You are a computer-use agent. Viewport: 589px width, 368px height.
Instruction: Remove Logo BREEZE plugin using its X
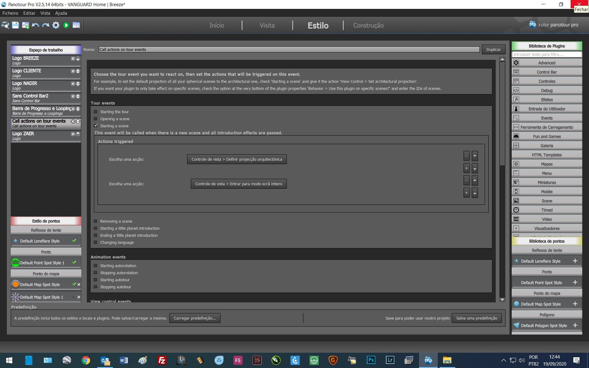[x=73, y=59]
